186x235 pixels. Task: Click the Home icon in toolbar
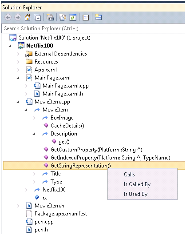coord(28,17)
